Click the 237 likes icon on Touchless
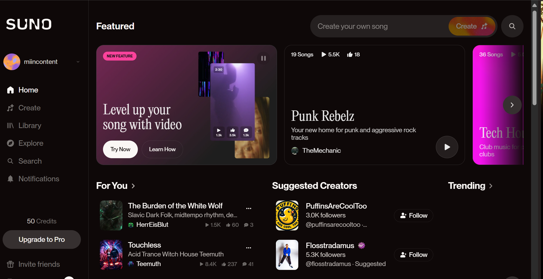 (x=224, y=264)
